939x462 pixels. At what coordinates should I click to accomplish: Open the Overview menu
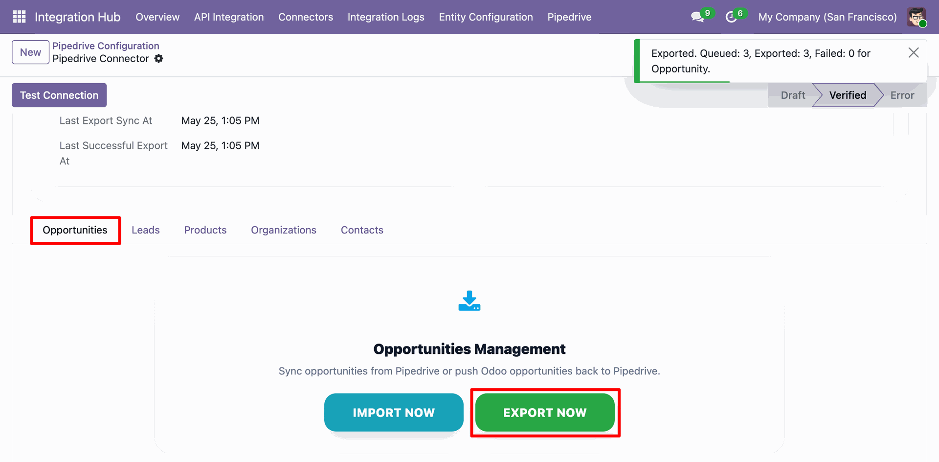pyautogui.click(x=157, y=17)
